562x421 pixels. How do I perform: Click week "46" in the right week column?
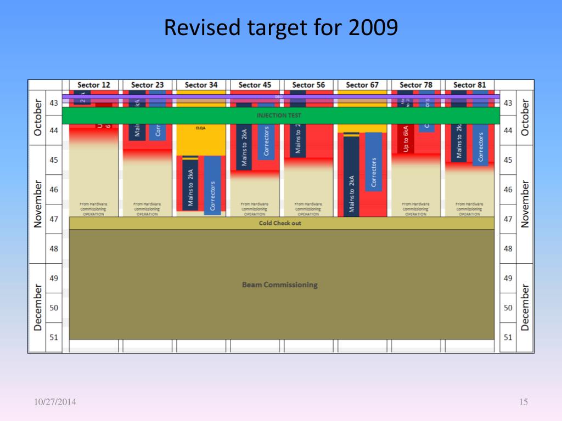pos(508,190)
